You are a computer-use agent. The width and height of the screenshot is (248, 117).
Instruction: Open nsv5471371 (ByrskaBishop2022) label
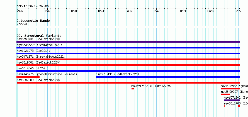click(41, 57)
